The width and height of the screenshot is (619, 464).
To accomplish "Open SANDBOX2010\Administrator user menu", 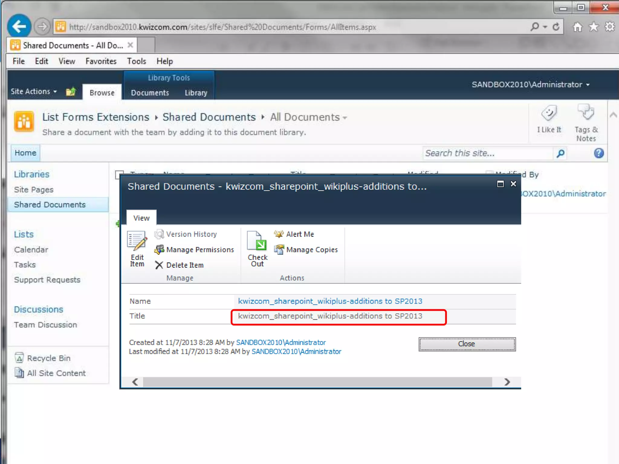I will (530, 85).
